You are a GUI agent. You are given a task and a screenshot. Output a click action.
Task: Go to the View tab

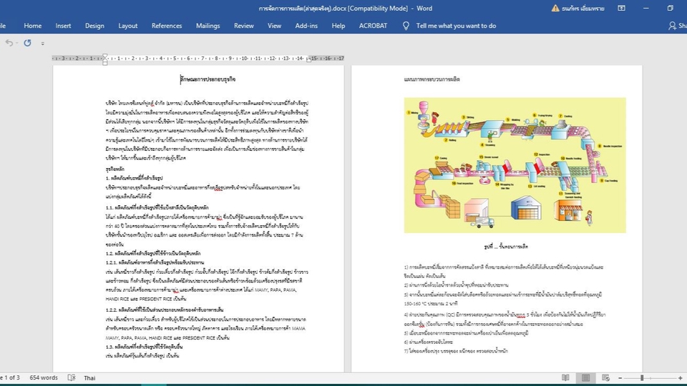tap(274, 26)
